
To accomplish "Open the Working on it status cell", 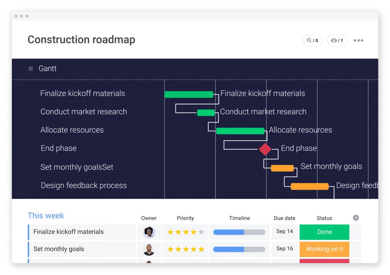I will click(324, 249).
